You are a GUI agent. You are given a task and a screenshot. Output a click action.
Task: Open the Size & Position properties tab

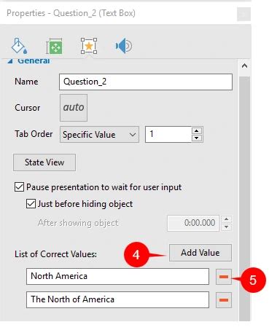55,46
